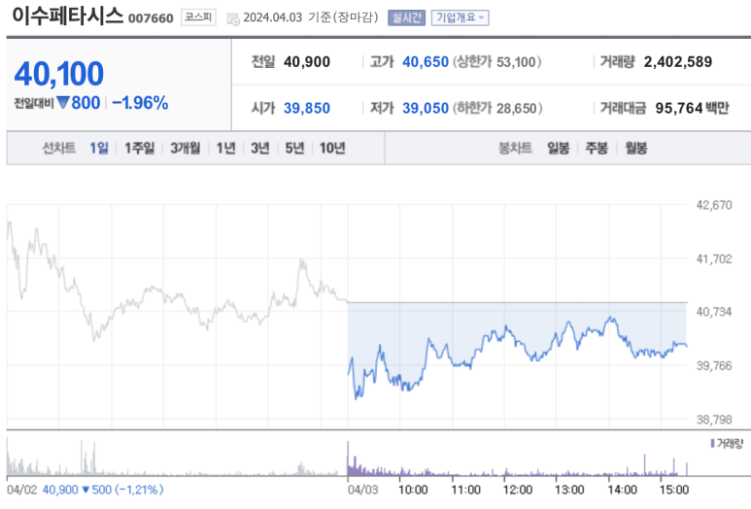Click the previous close value 40,900

click(307, 62)
